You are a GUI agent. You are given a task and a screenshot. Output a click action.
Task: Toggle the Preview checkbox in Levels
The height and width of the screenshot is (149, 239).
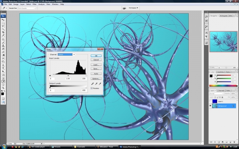click(92, 88)
